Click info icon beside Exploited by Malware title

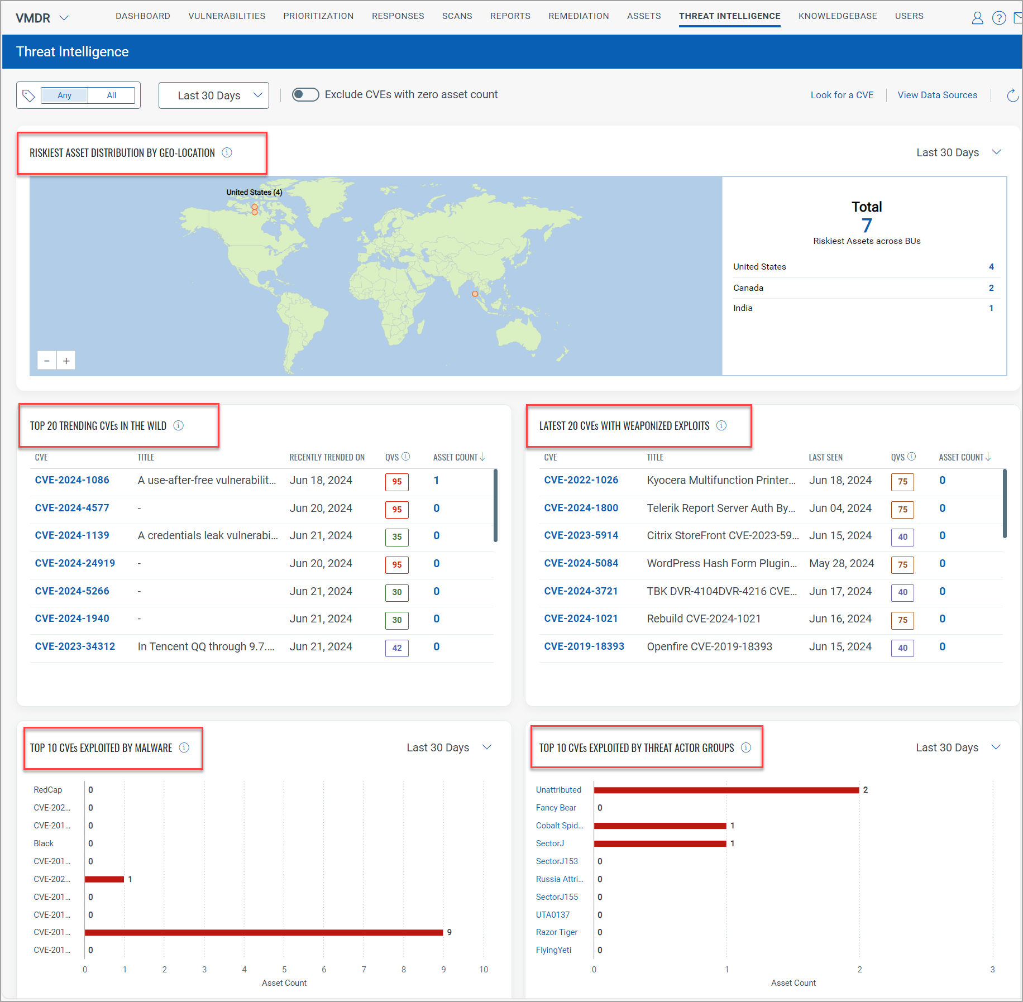tap(184, 747)
